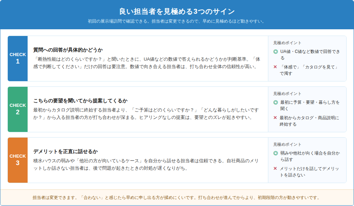Click the green CHECK 2 badge

pos(18,109)
